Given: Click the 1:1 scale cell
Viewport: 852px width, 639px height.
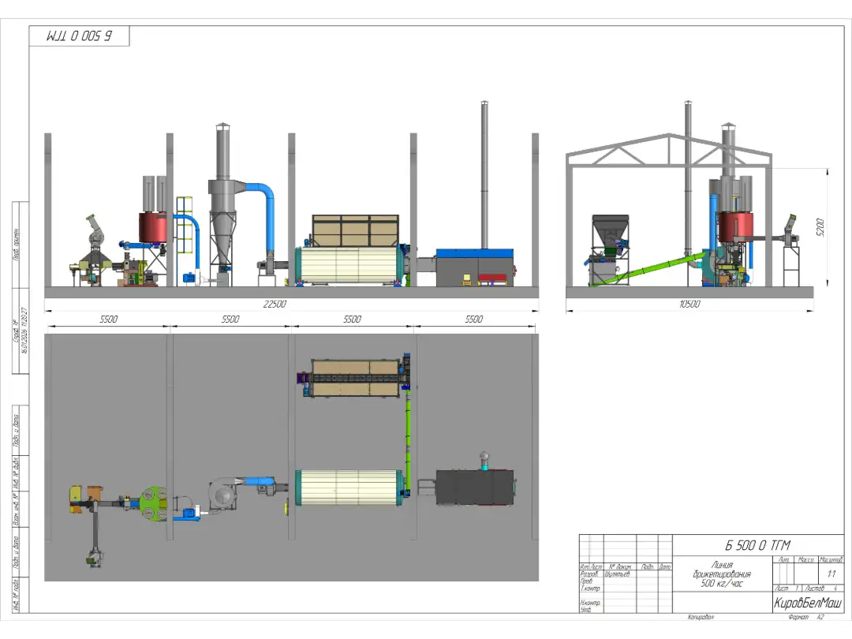Looking at the screenshot, I should click(831, 574).
